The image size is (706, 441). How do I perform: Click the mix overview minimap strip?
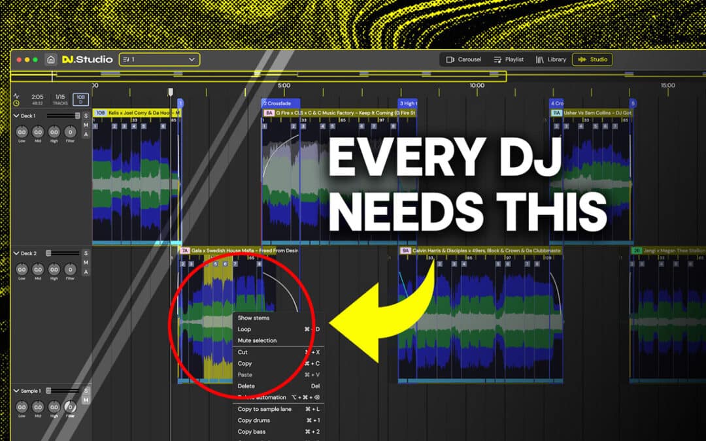pyautogui.click(x=258, y=76)
